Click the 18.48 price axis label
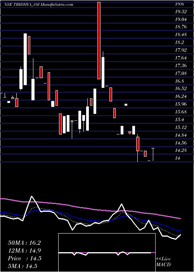 [181, 35]
